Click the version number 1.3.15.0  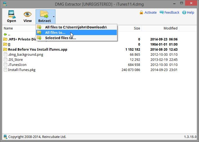pos(190,137)
